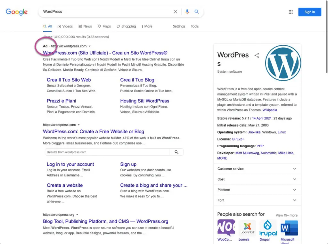Image resolution: width=328 pixels, height=244 pixels.
Task: Click the page vertical scrollbar
Action: coord(326,38)
